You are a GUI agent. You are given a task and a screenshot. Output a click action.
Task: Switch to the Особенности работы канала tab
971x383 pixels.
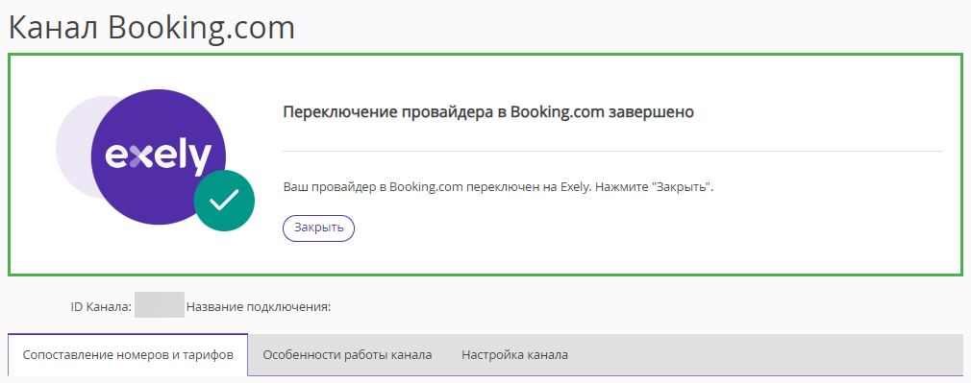[x=347, y=355]
